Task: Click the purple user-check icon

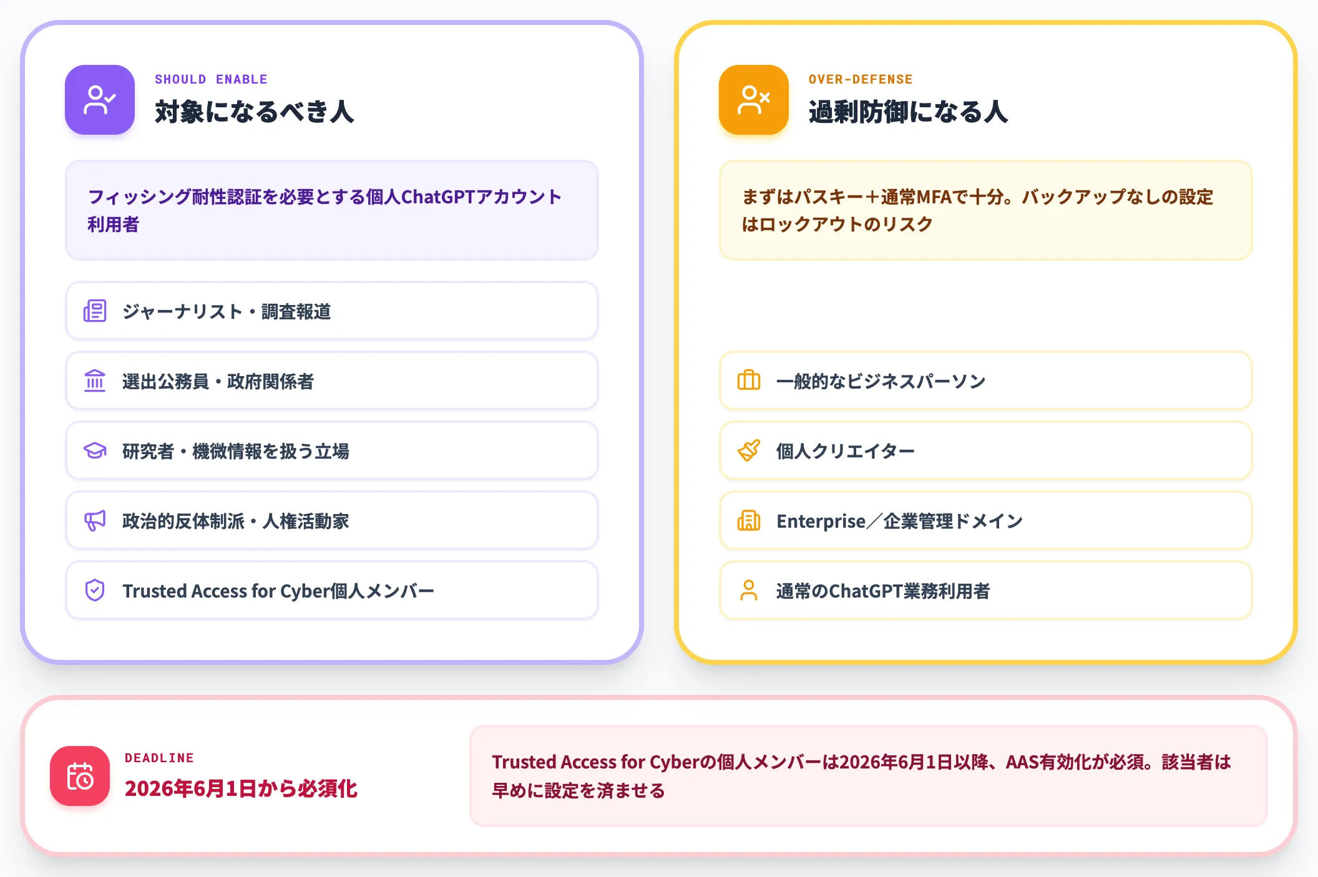Action: tap(100, 100)
